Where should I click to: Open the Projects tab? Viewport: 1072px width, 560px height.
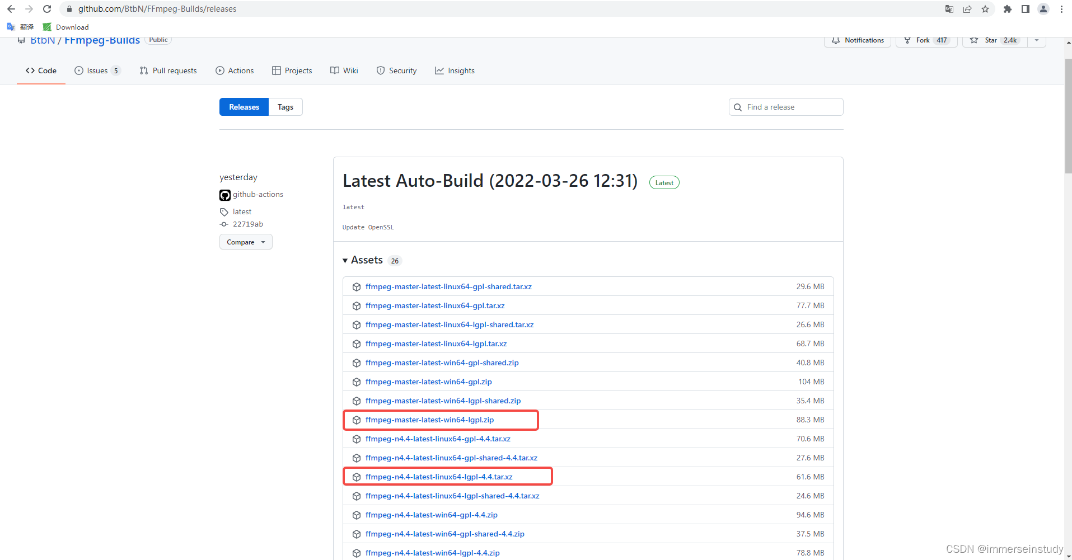point(292,70)
